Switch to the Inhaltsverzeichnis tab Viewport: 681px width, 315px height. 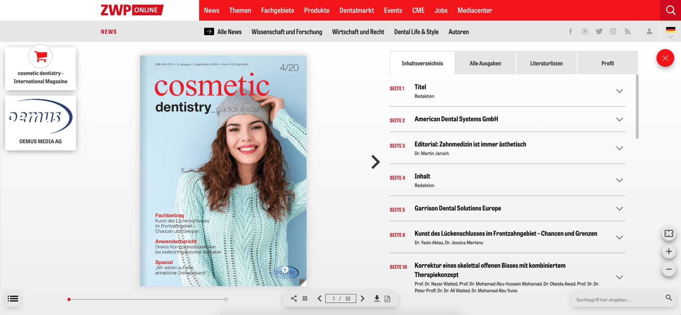coord(422,63)
